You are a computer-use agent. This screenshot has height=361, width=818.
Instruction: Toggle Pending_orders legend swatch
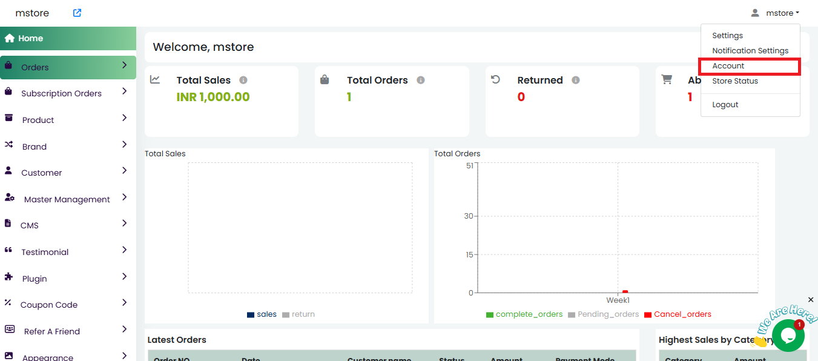(x=572, y=315)
